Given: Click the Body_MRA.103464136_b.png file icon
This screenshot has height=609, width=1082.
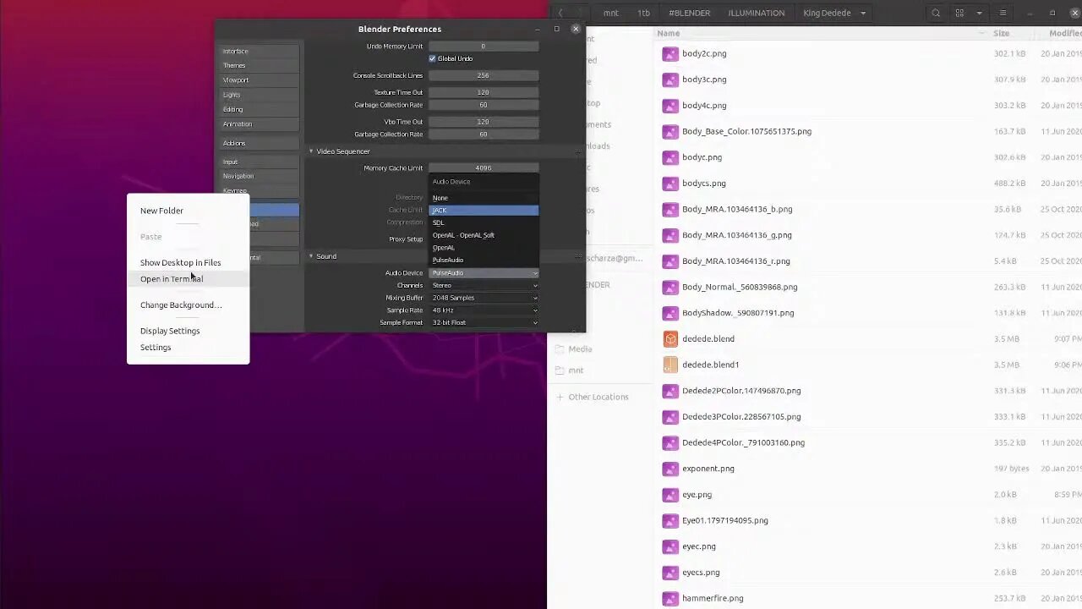Looking at the screenshot, I should 670,210.
